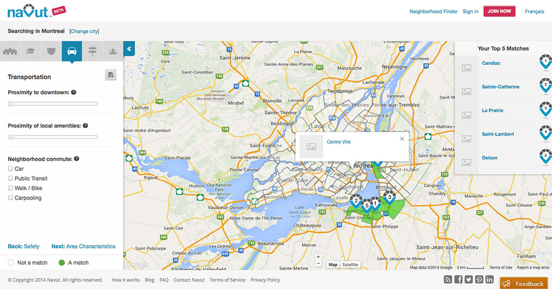Open the housing category tab icon
Image resolution: width=552 pixels, height=289 pixels.
(x=10, y=51)
